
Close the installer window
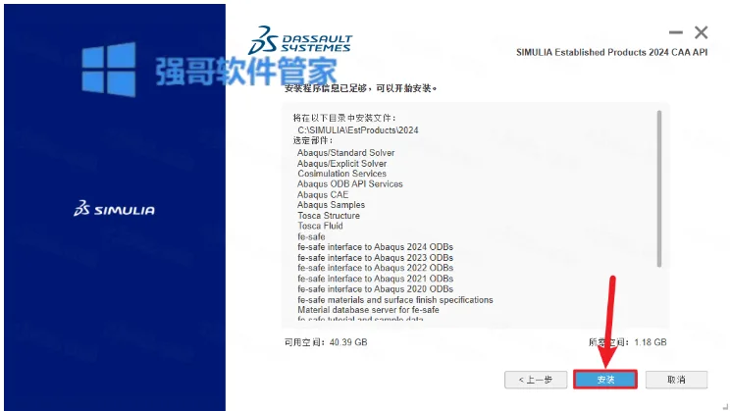pyautogui.click(x=701, y=32)
